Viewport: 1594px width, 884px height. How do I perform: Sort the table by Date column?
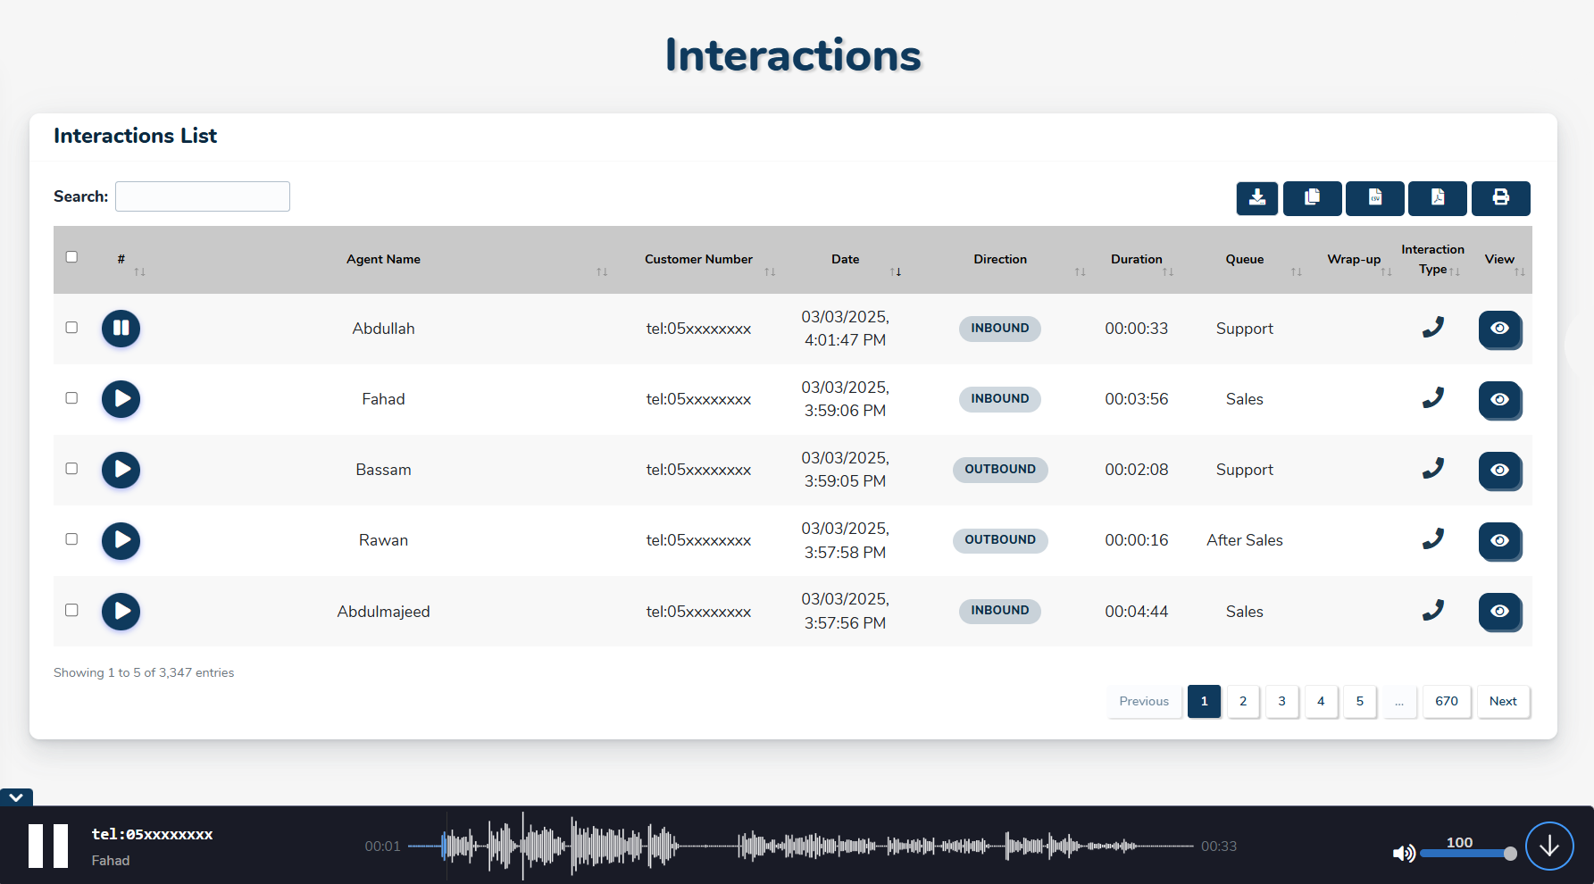845,260
